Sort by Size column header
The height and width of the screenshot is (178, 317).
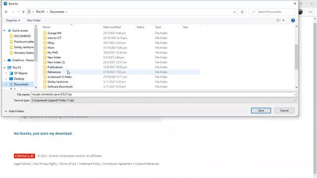[185, 27]
